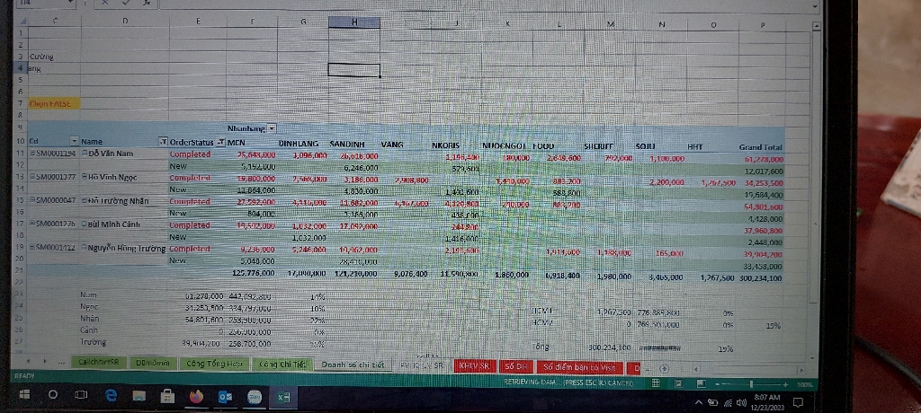Open the Cd field filter dropdown
The width and height of the screenshot is (921, 413).
(x=75, y=142)
